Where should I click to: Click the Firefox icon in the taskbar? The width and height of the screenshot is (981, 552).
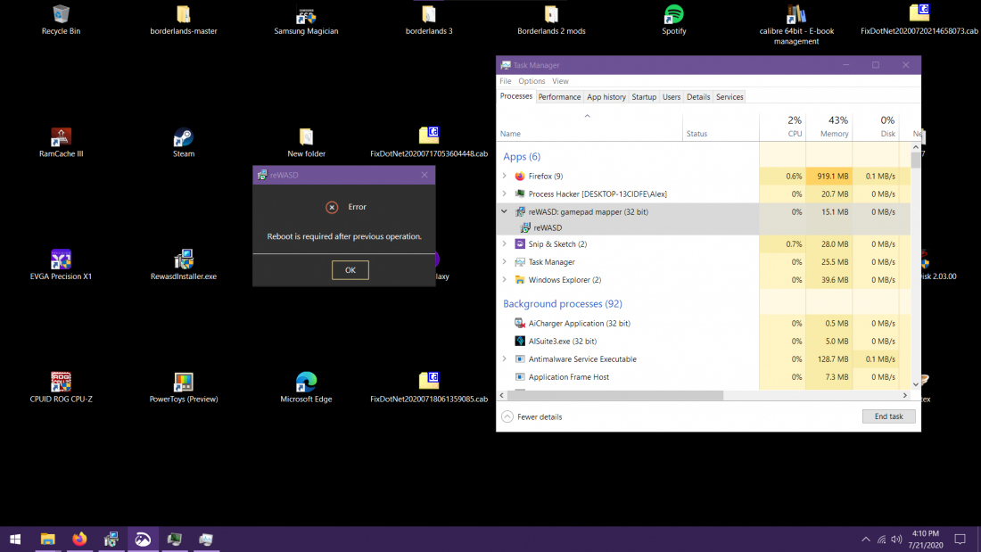(80, 539)
